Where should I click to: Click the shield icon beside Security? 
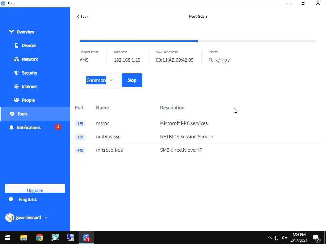click(17, 73)
